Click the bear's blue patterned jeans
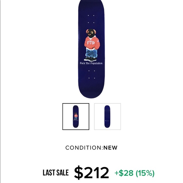 coord(91,53)
